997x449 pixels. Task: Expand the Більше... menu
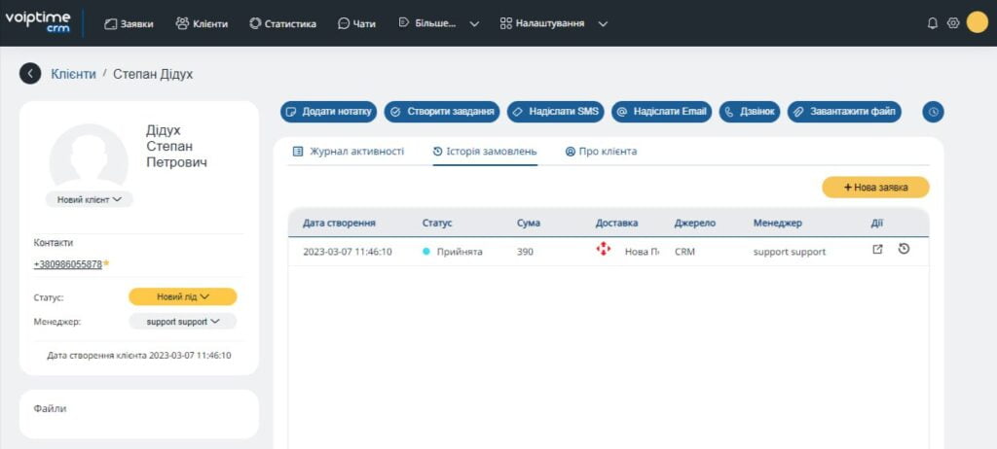tap(439, 23)
